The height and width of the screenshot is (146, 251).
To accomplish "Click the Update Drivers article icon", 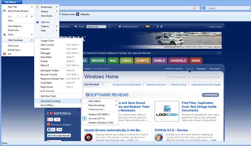I will click(89, 137).
